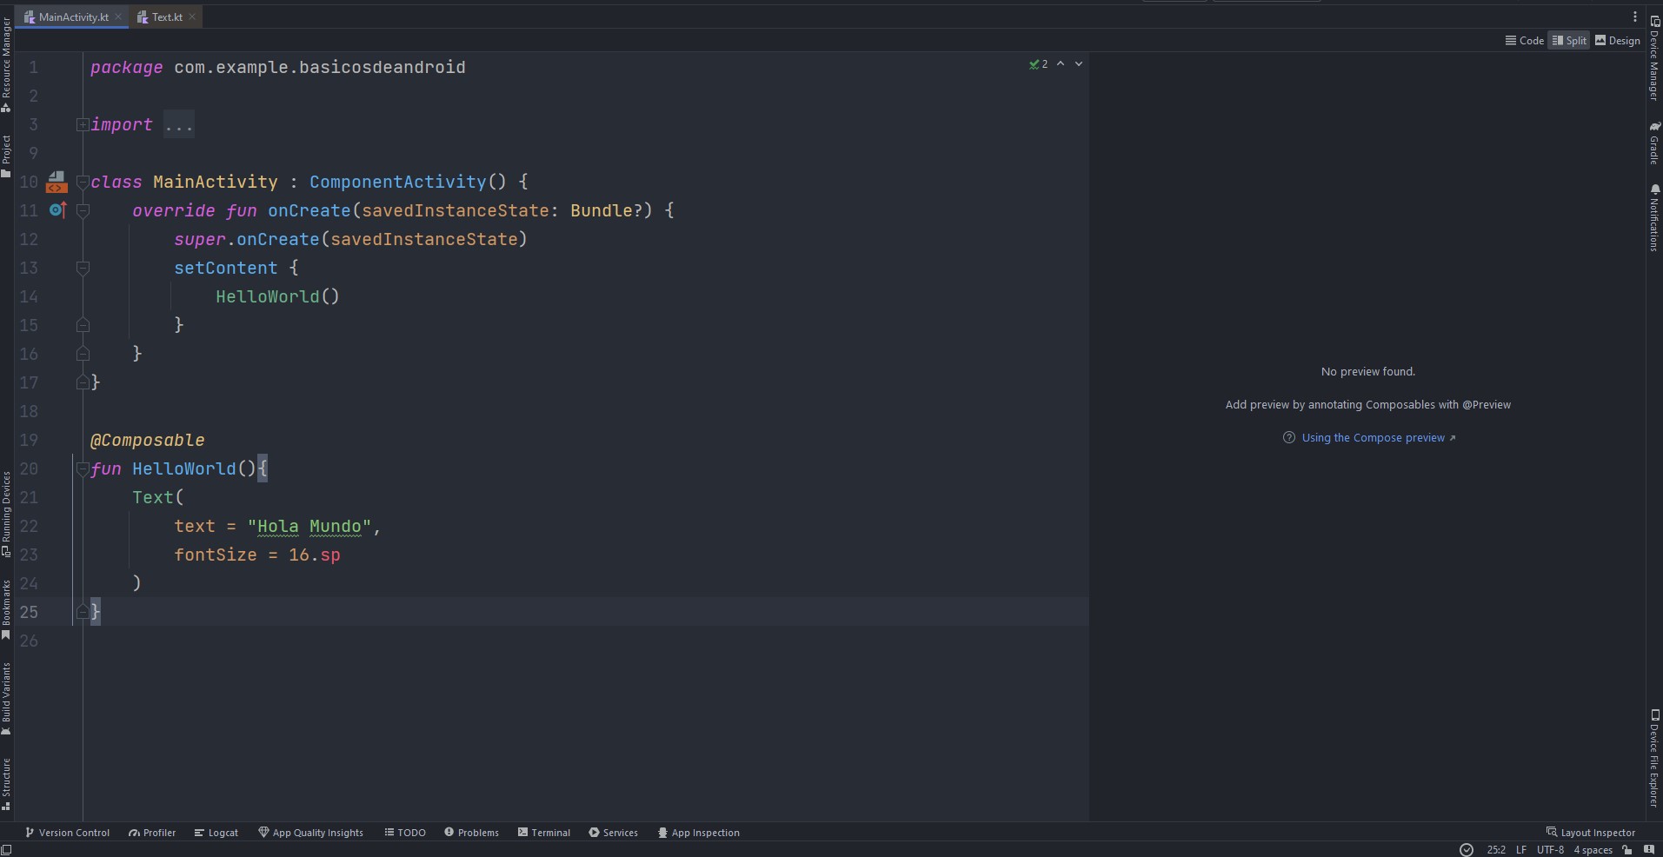Collapse the MainActivity class fold marker
This screenshot has width=1663, height=857.
(83, 182)
